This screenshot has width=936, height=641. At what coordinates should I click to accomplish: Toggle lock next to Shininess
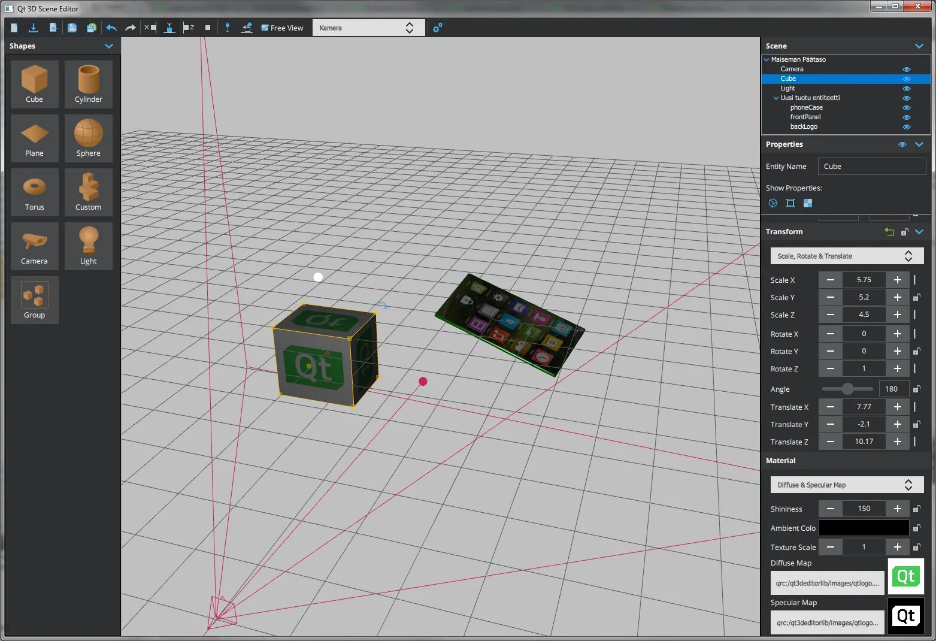point(916,509)
